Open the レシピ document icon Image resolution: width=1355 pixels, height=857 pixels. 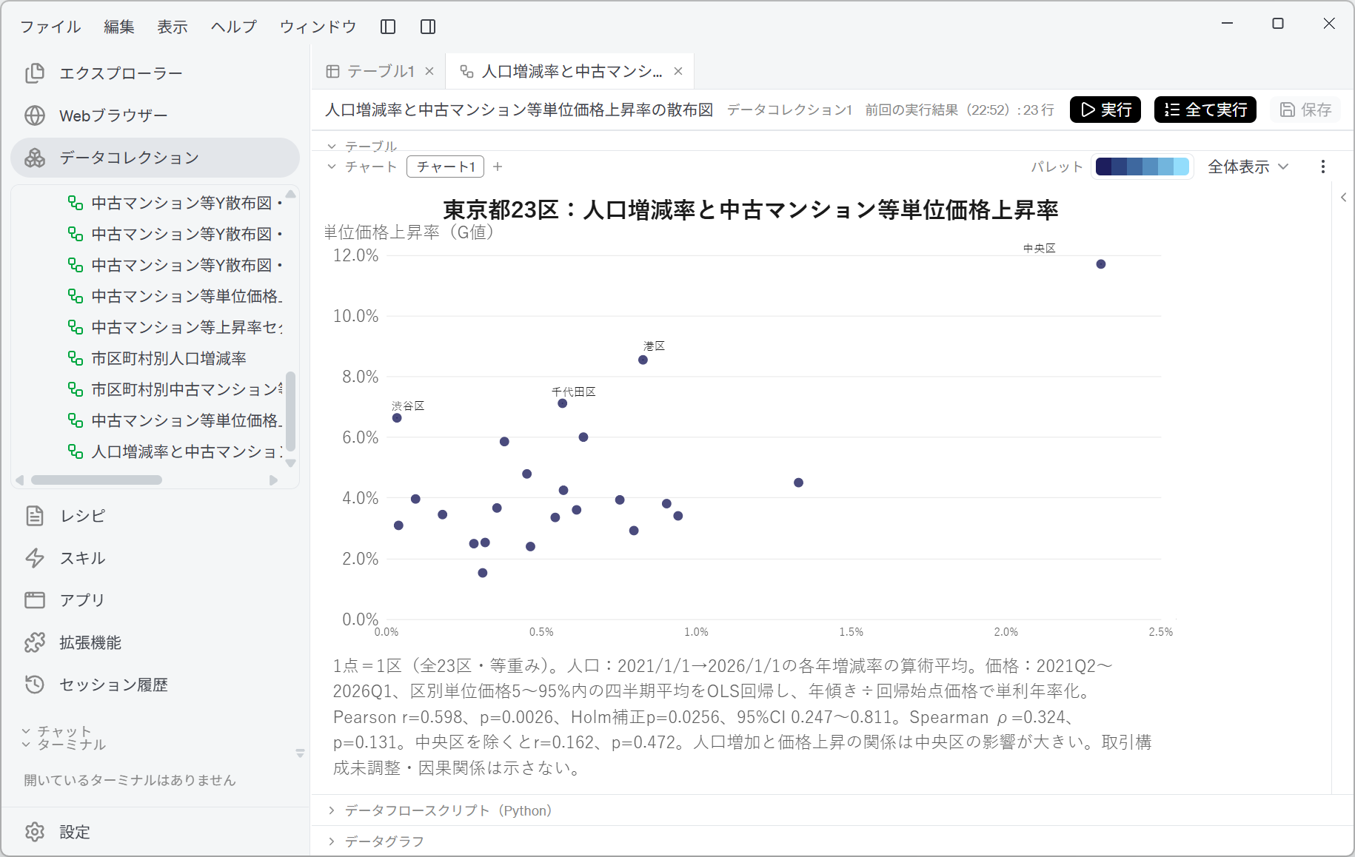(35, 516)
